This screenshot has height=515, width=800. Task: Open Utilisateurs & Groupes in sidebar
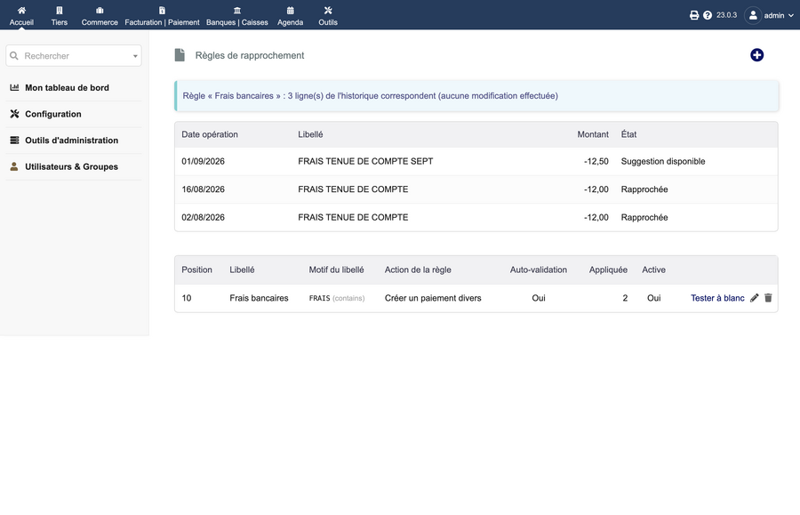click(x=71, y=167)
